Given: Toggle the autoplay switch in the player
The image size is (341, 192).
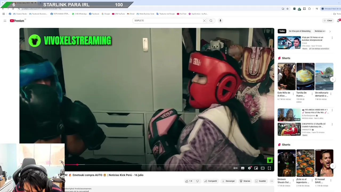Looking at the screenshot, I should coord(236,168).
